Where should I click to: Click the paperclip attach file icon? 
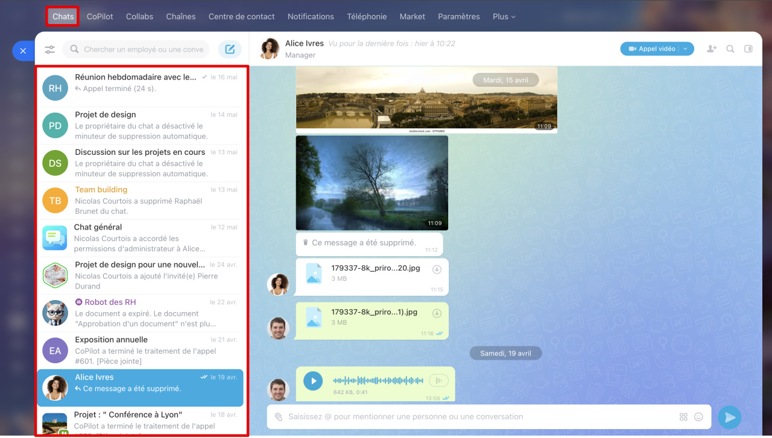click(279, 417)
